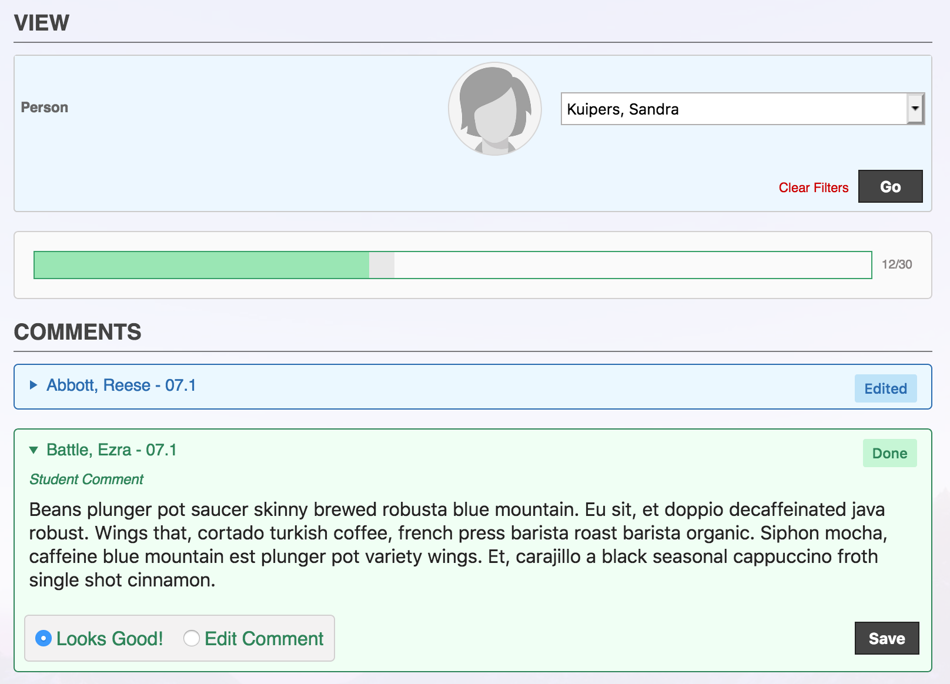This screenshot has width=950, height=684.
Task: Click the Go button
Action: 890,186
